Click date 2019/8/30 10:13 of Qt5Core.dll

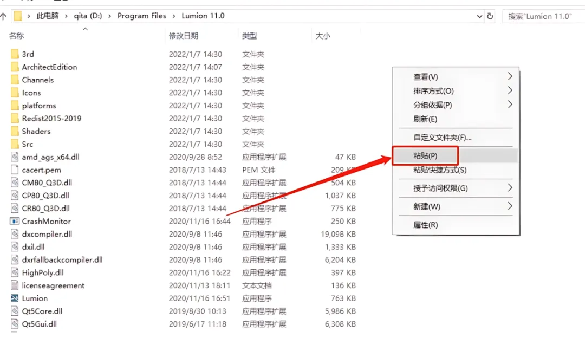(197, 311)
